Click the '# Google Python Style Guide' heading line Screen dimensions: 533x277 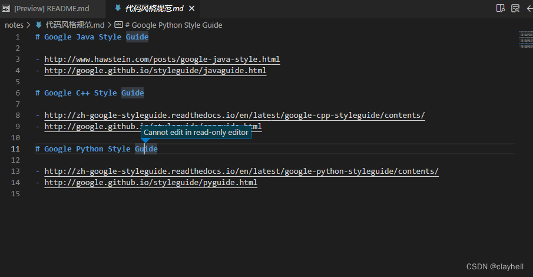pos(96,149)
